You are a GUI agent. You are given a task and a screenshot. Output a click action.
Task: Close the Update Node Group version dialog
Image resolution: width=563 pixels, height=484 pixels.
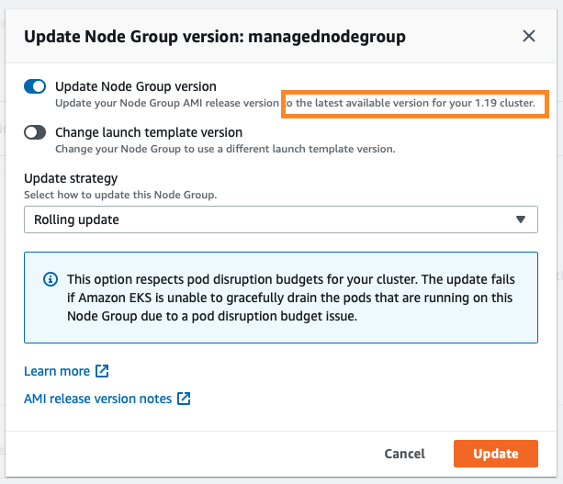[x=528, y=37]
